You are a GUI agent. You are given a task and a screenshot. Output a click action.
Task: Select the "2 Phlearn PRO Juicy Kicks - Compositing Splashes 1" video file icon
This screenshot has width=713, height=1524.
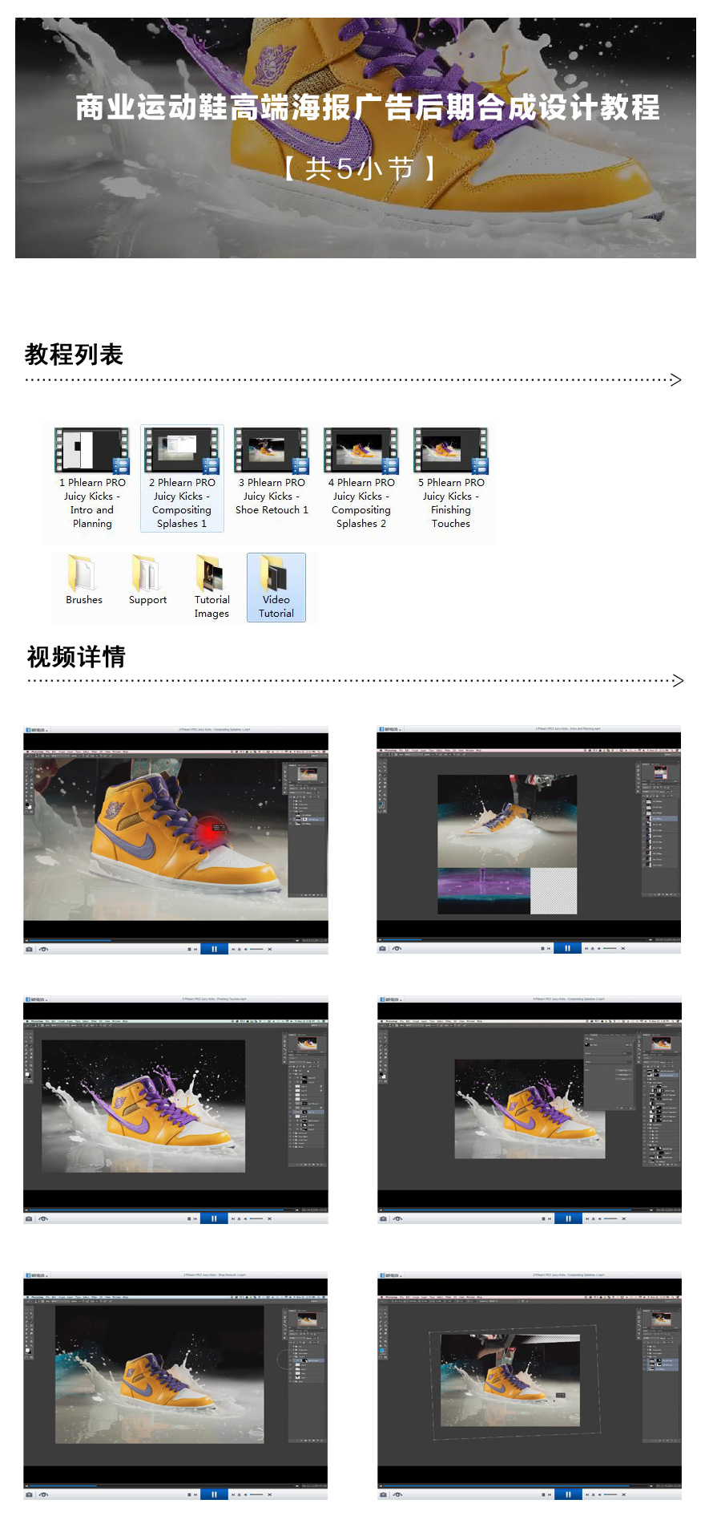(x=182, y=450)
